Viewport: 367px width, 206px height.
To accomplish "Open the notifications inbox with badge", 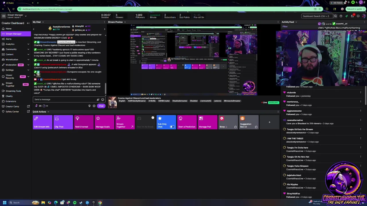I will (x=352, y=16).
